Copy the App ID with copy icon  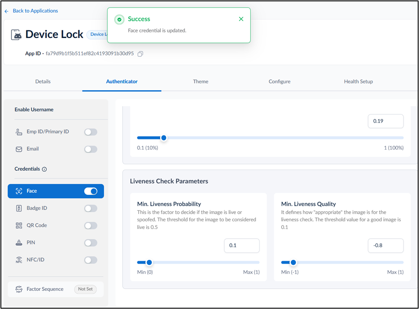click(x=140, y=54)
